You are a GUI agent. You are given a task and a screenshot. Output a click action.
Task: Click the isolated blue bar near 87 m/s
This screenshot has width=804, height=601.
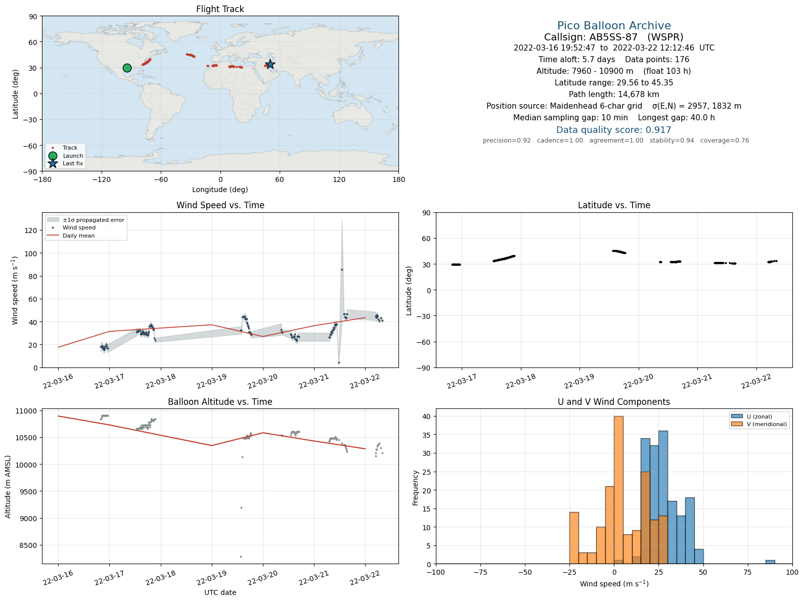(770, 562)
